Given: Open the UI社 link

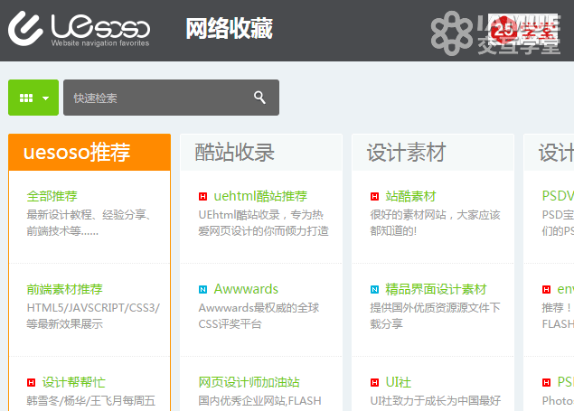Looking at the screenshot, I should (x=399, y=382).
